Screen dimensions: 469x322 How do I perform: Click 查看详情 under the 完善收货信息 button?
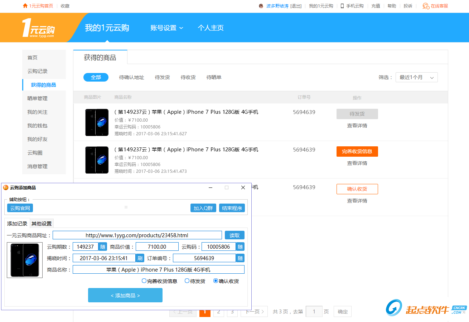[357, 163]
